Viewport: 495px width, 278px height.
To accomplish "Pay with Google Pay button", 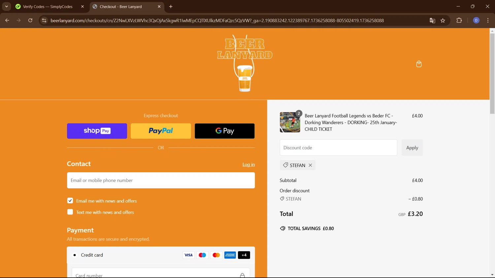I will (x=225, y=131).
